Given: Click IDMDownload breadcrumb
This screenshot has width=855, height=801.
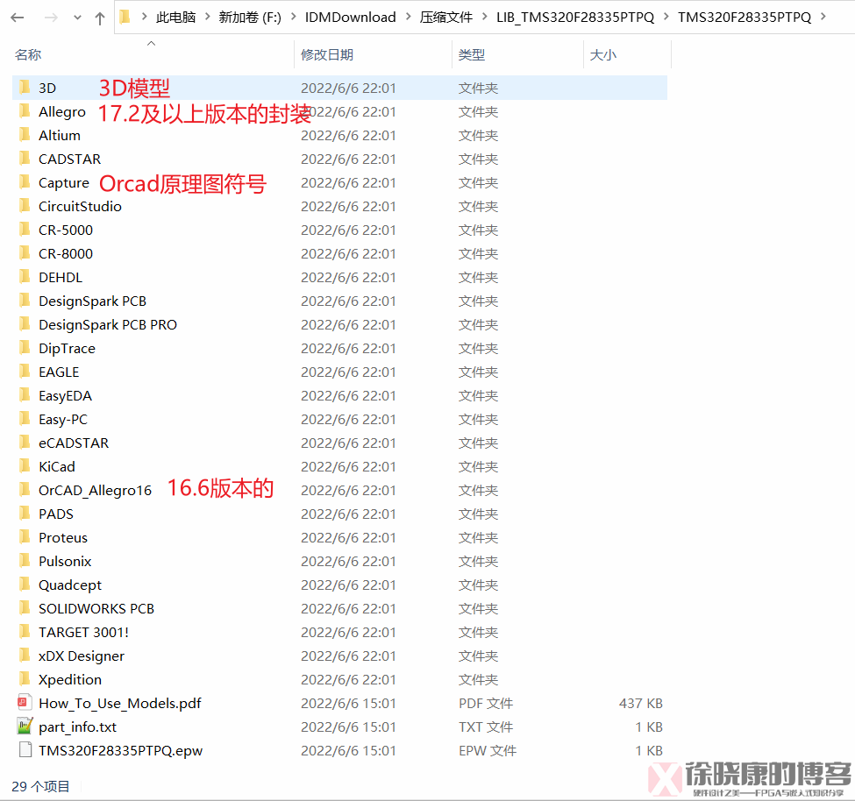Looking at the screenshot, I should pos(350,18).
